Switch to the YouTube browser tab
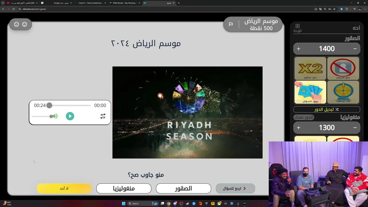Viewport: 368px width, 207px height. (22, 3)
